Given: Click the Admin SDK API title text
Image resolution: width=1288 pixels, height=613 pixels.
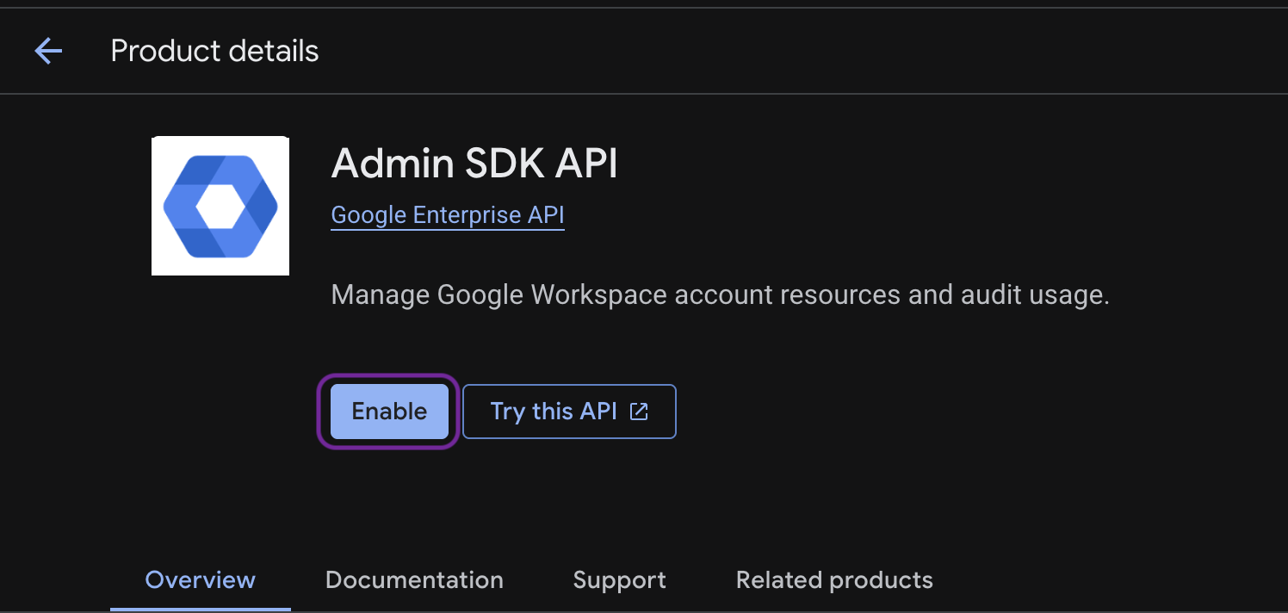Looking at the screenshot, I should click(474, 163).
